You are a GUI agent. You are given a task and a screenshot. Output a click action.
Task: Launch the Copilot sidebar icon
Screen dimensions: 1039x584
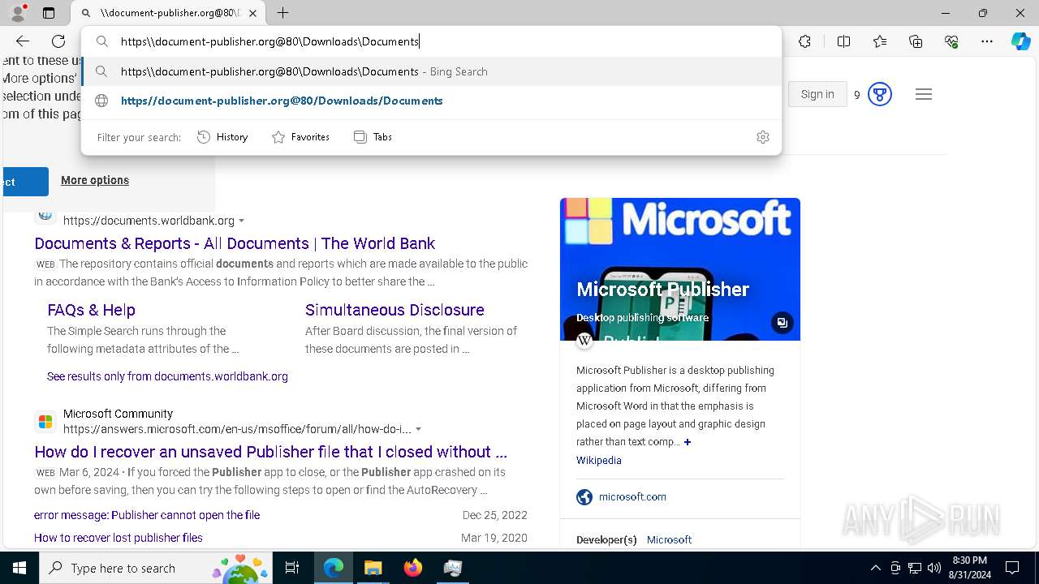click(x=1020, y=41)
